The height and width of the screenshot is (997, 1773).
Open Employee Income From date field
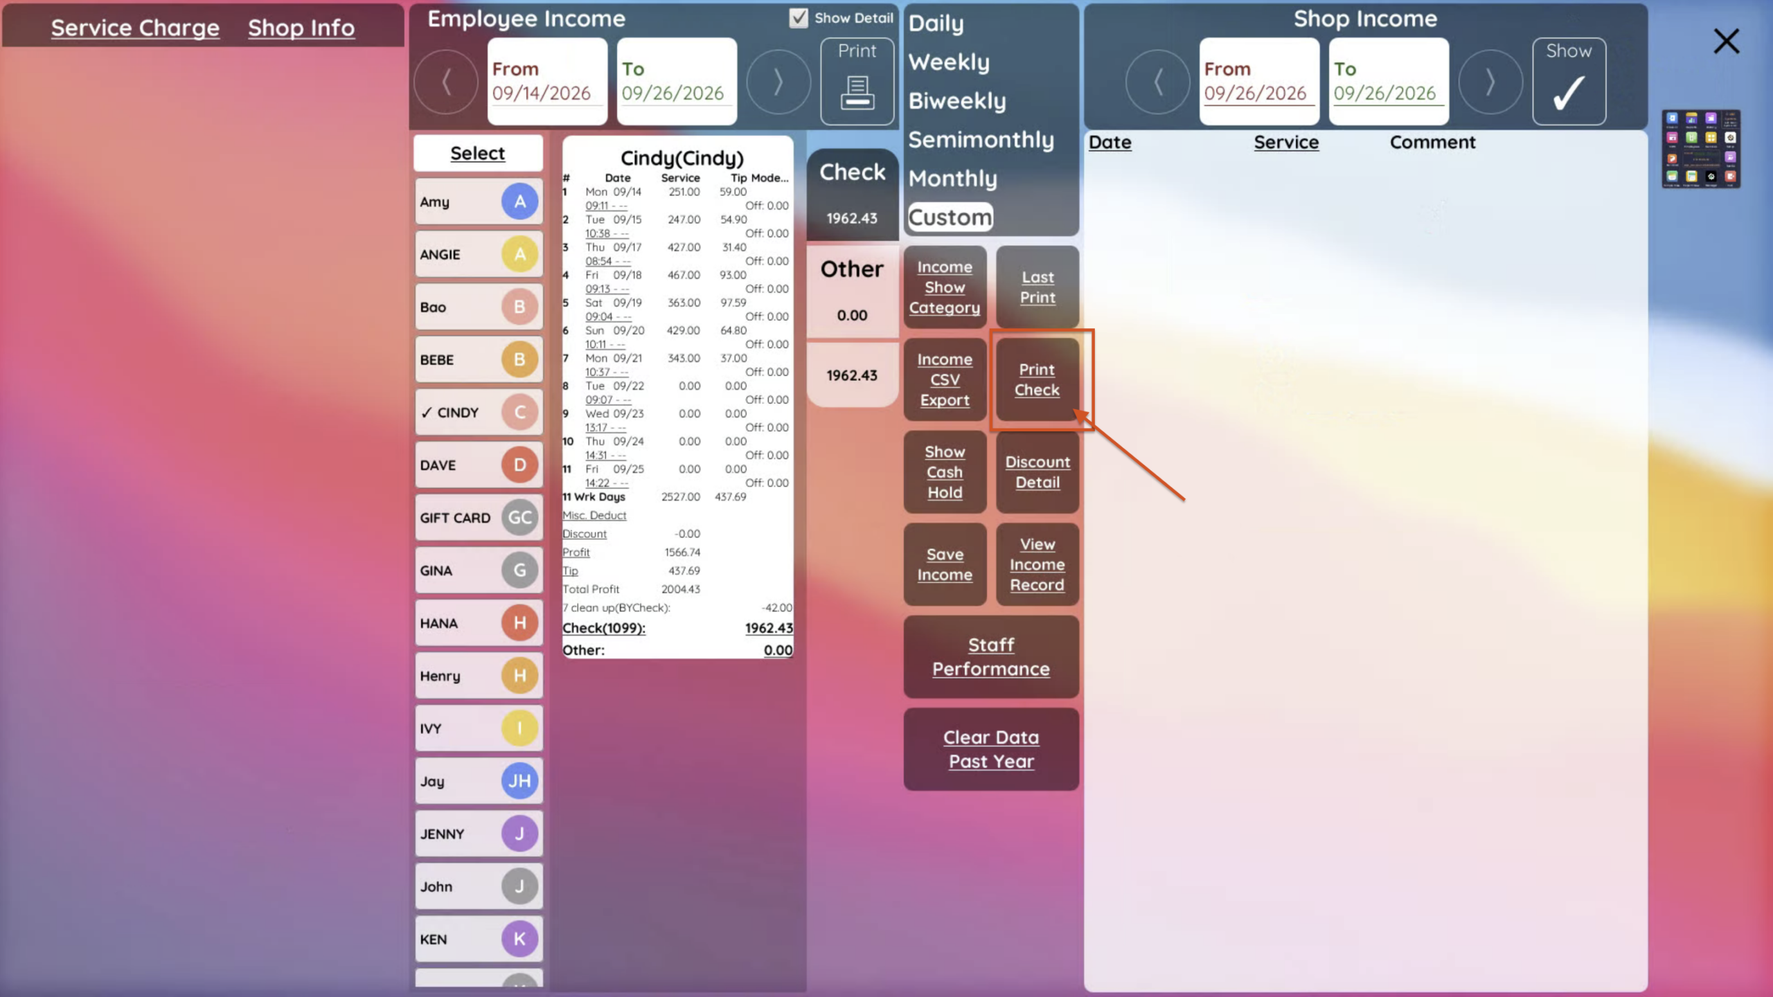tap(547, 81)
